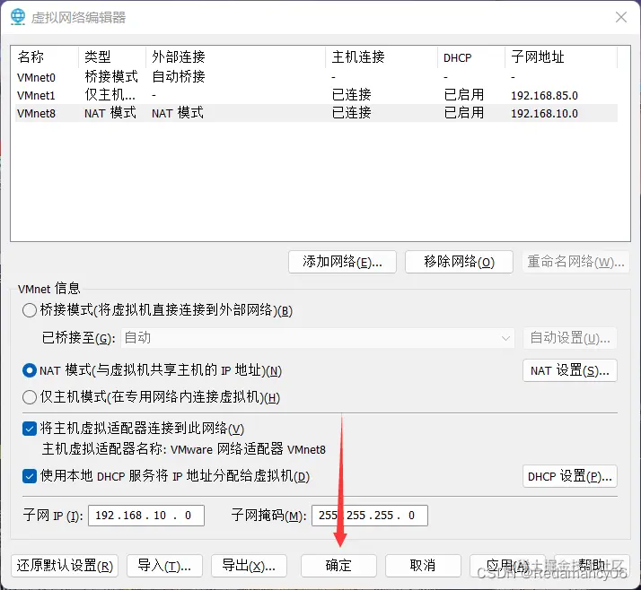
Task: Click the 子网 IP input field
Action: click(146, 516)
